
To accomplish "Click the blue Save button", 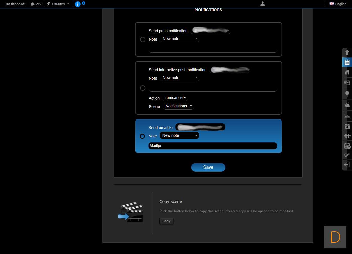I will click(208, 167).
